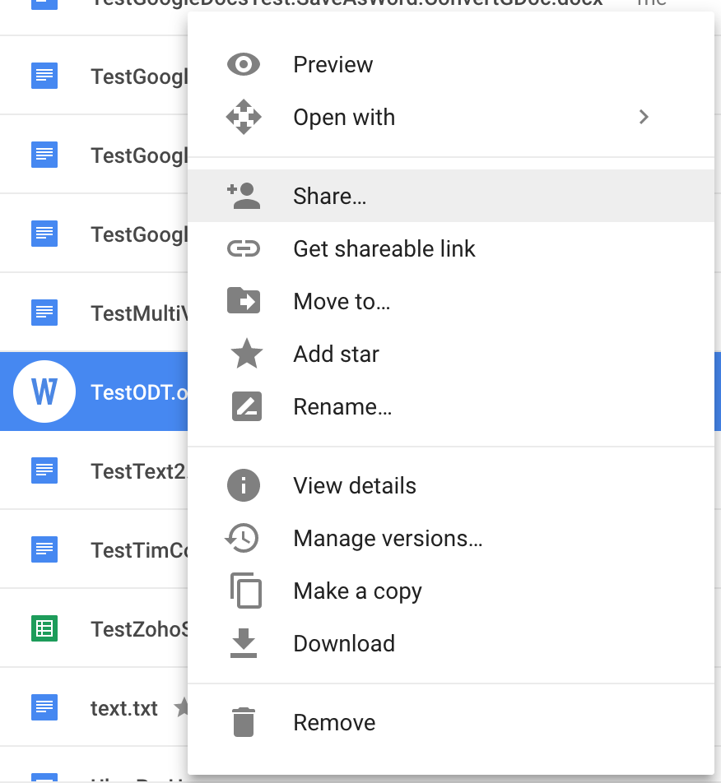The width and height of the screenshot is (721, 783).
Task: Click the Make a copy icon
Action: 244,591
